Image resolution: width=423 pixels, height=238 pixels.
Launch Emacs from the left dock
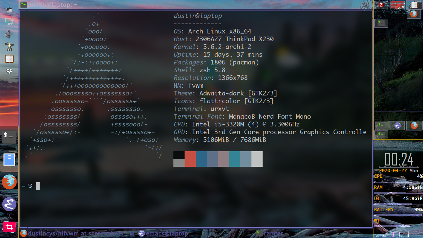(x=9, y=204)
